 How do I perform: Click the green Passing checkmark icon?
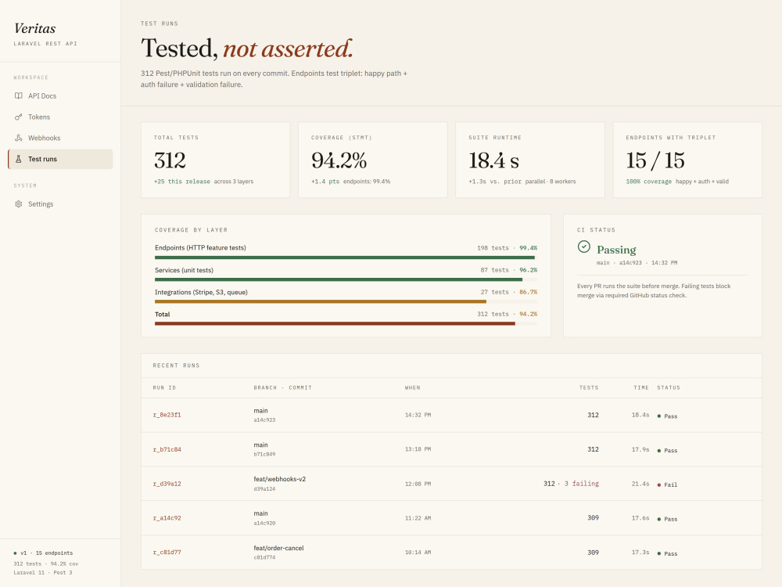(x=583, y=247)
